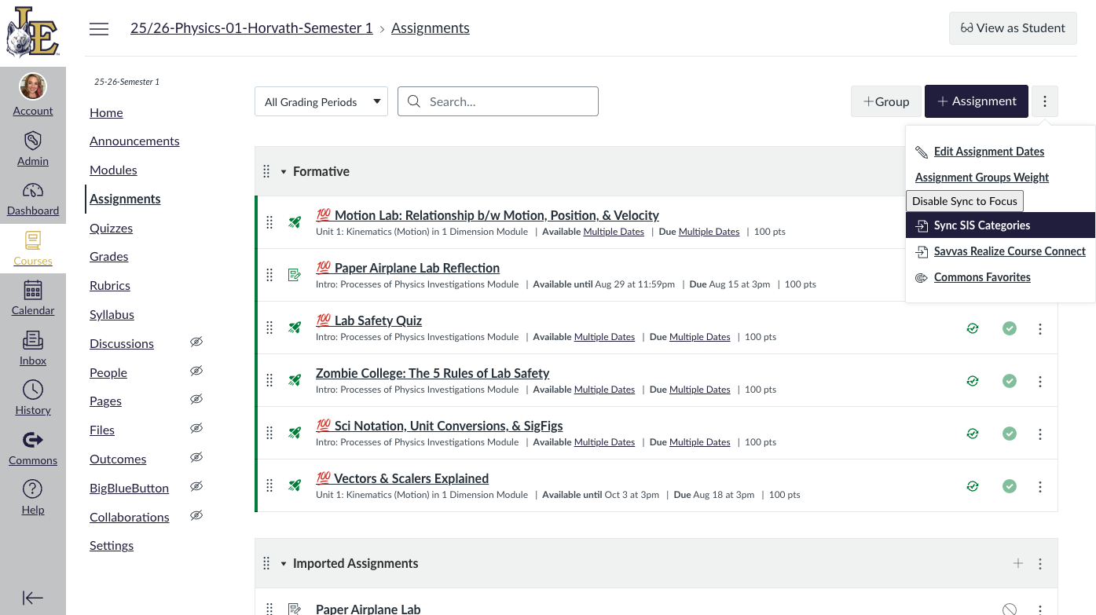Image resolution: width=1096 pixels, height=615 pixels.
Task: Click the Account profile avatar
Action: [33, 86]
